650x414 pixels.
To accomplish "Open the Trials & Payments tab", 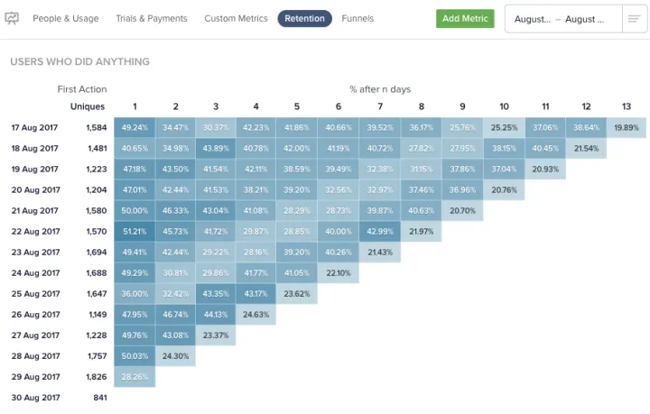I will click(x=152, y=18).
